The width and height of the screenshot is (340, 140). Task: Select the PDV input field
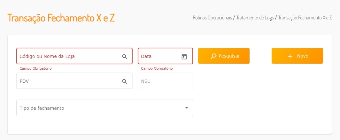point(67,81)
